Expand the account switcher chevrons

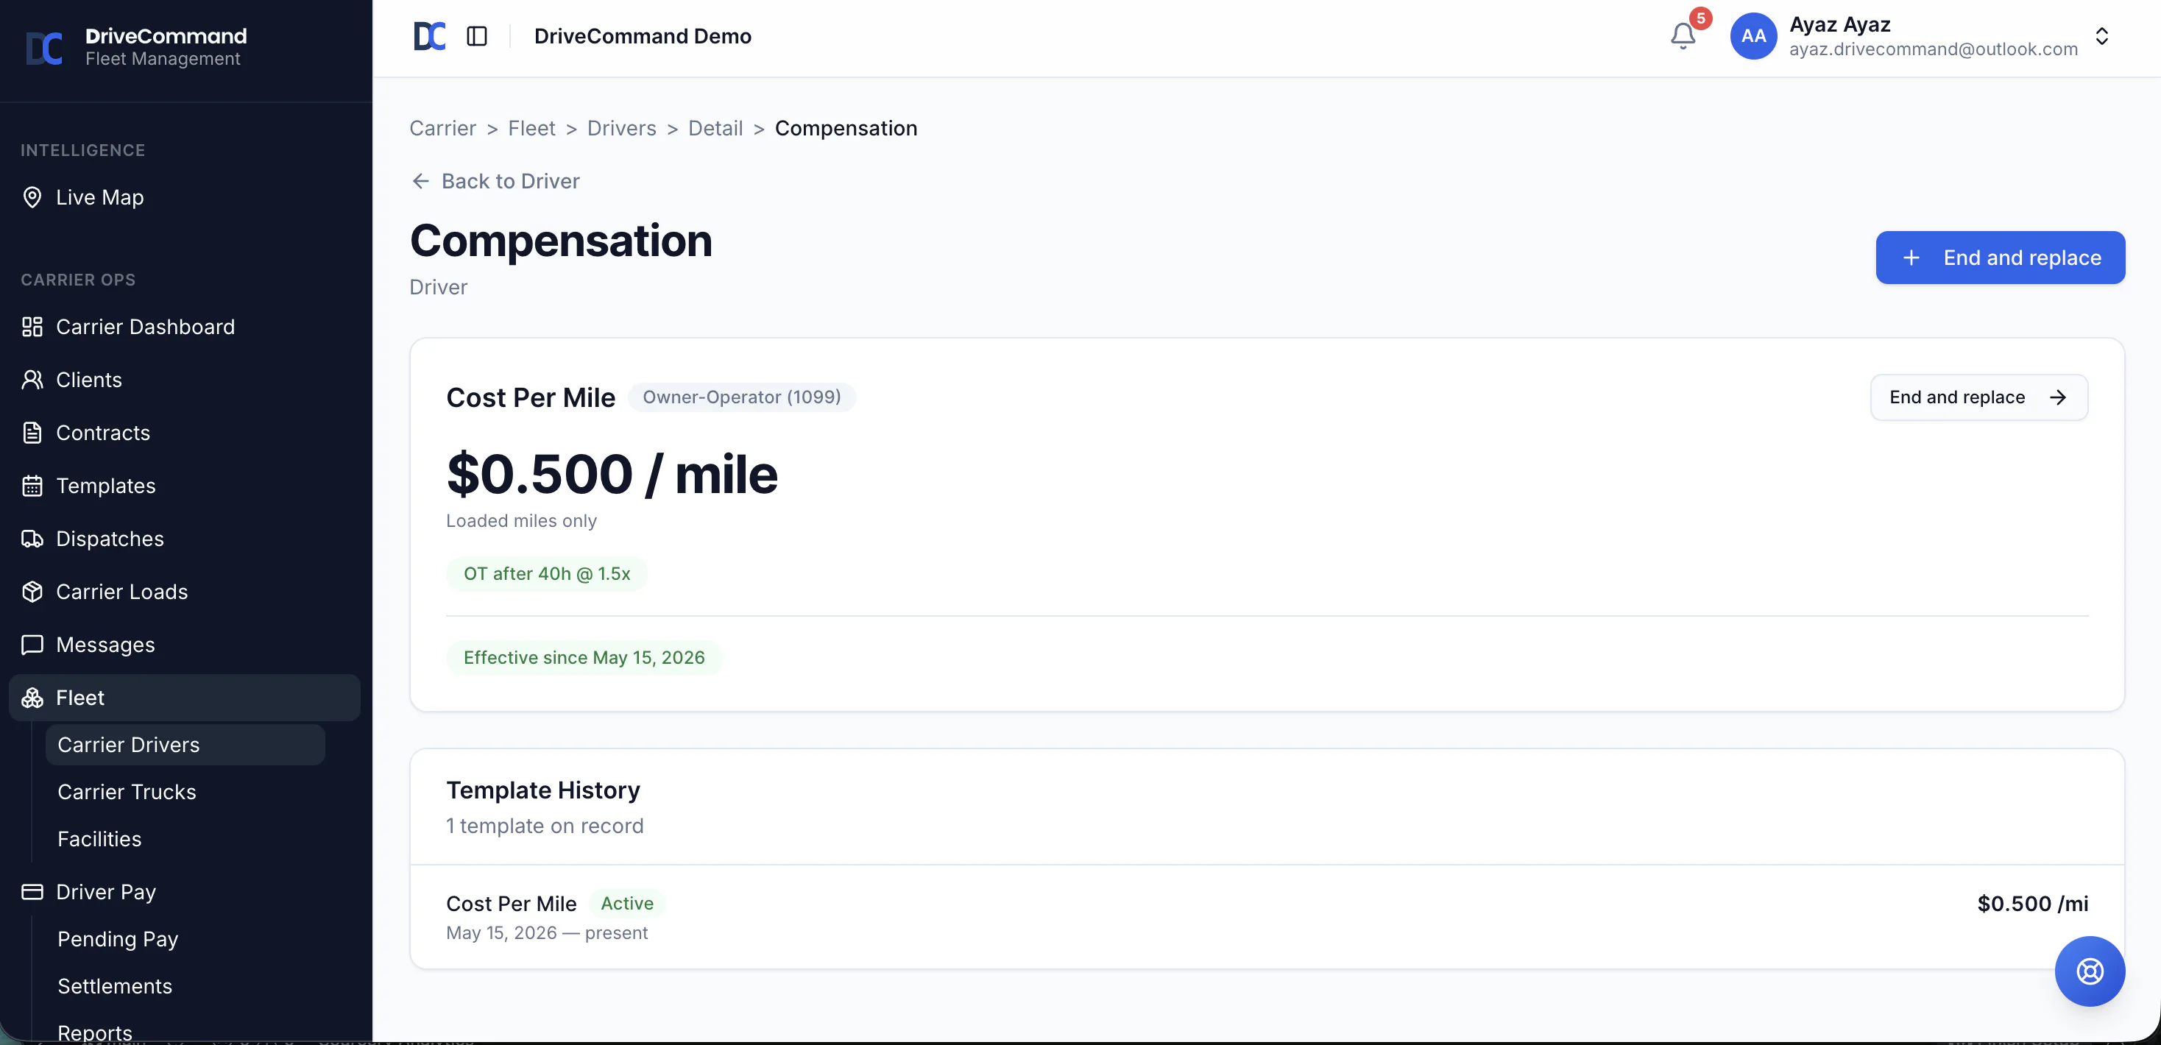click(x=2101, y=36)
